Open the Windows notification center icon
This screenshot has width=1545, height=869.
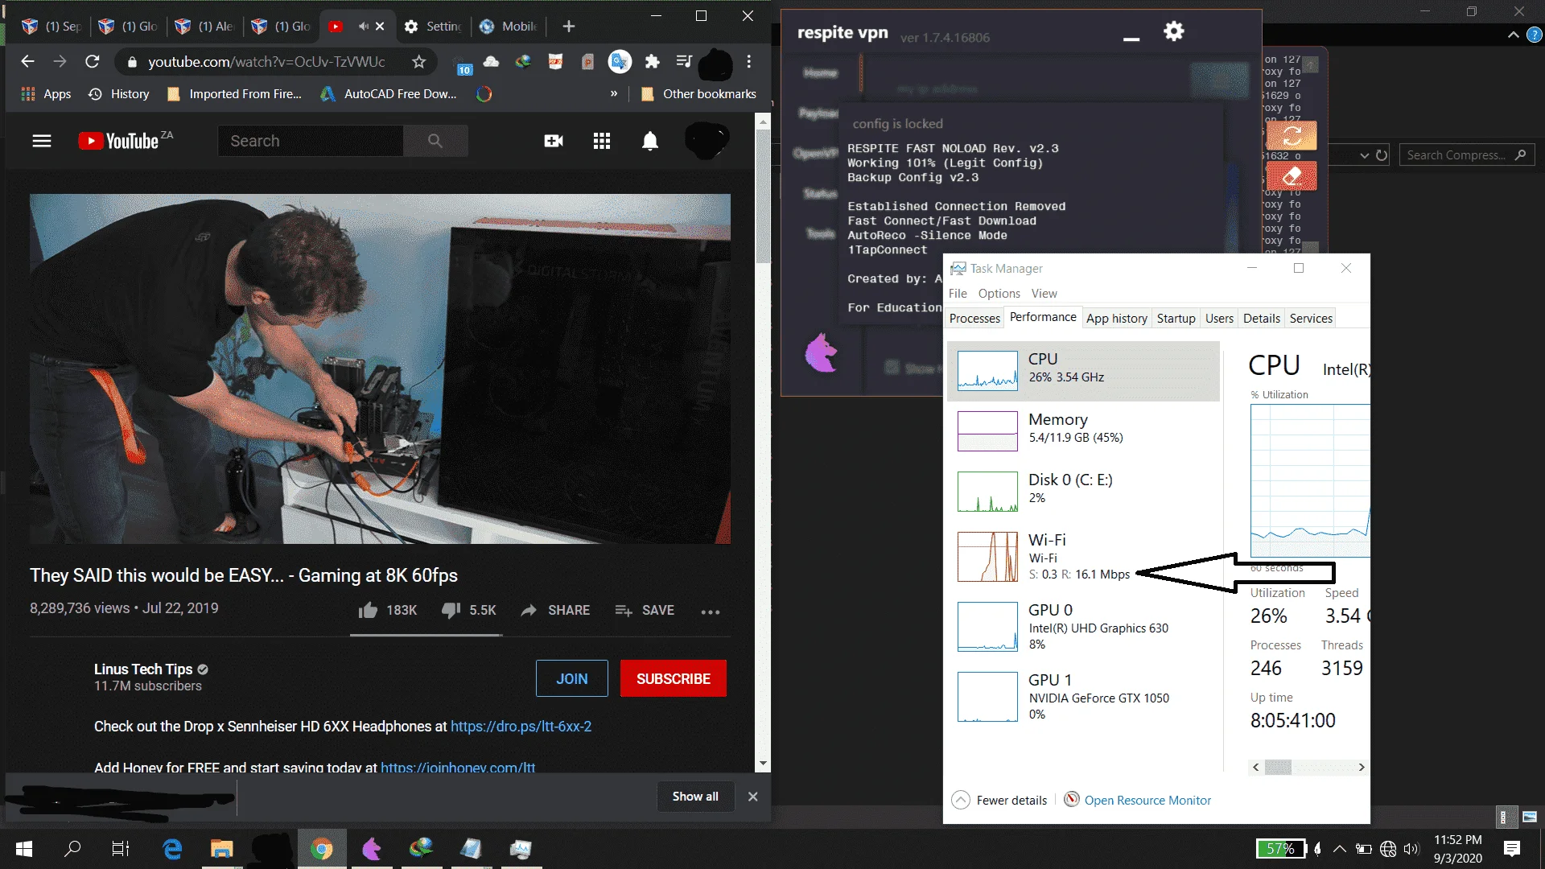click(1512, 848)
